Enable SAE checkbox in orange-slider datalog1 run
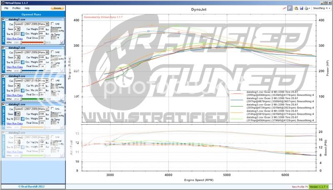Screen dimensions: 333x190 52,109
